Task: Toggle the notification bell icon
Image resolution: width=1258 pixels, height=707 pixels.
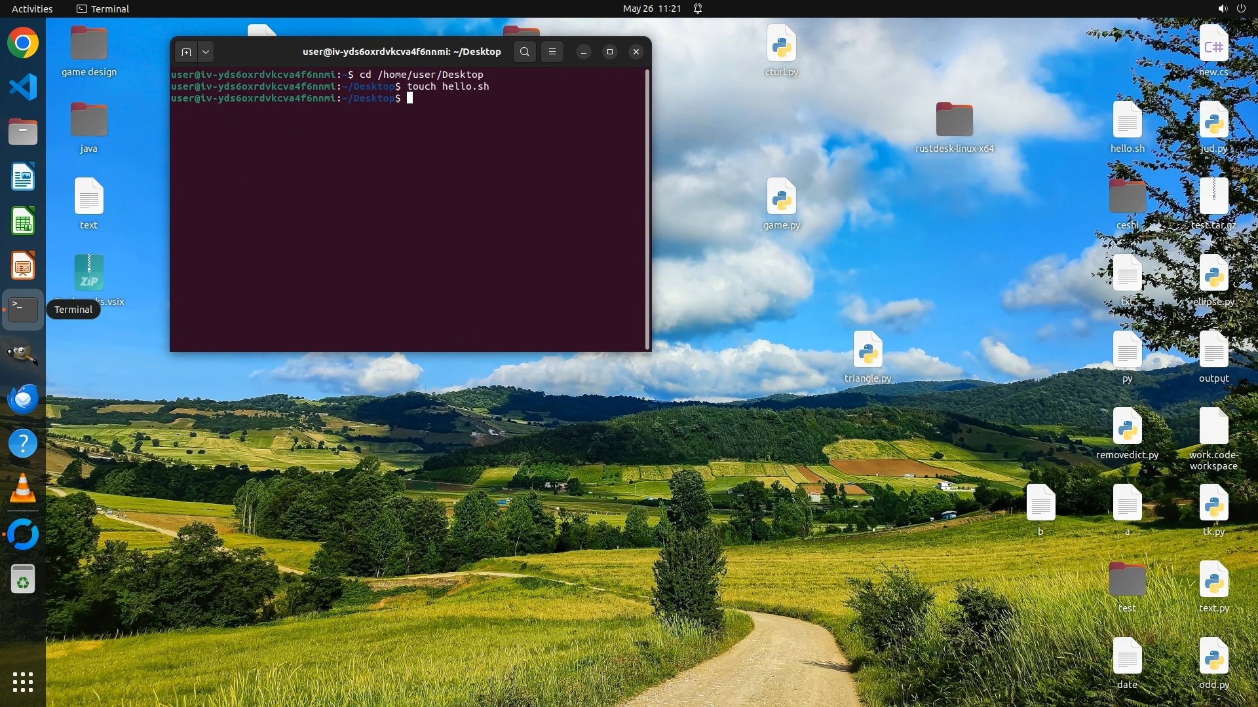Action: point(698,9)
